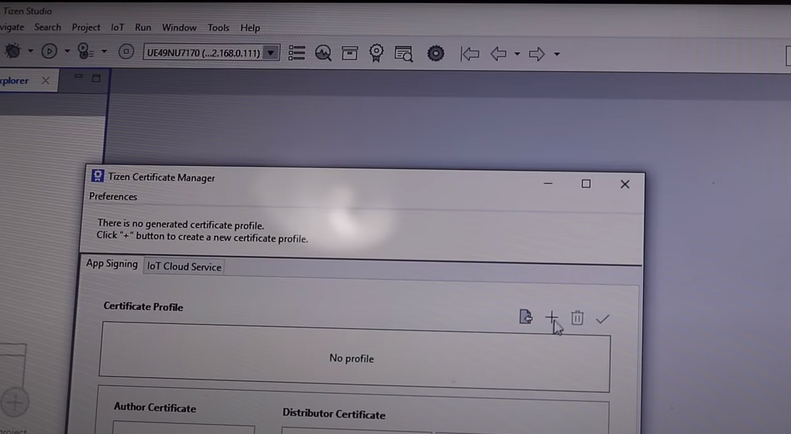Minimize the Tizen Certificate Manager window
Screen dimensions: 791x434
(549, 184)
